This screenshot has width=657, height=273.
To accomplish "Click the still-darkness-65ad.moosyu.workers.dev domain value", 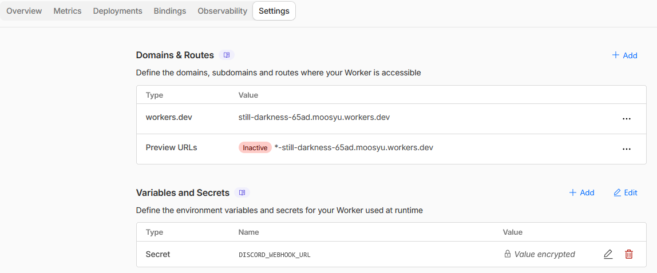I will point(314,118).
